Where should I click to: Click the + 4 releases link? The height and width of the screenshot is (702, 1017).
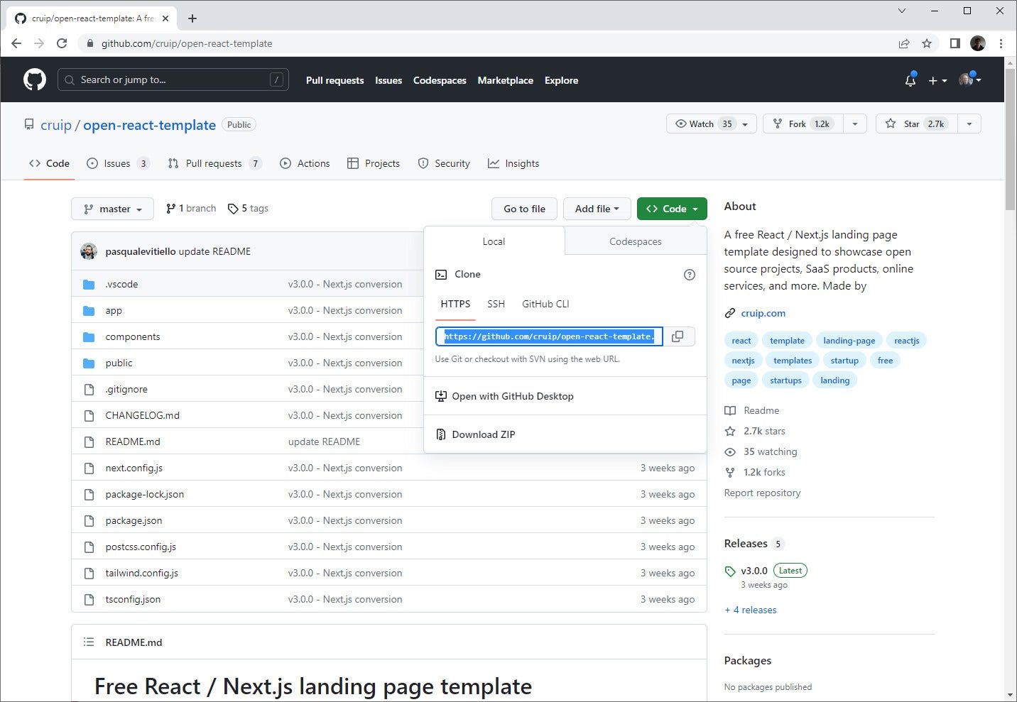pyautogui.click(x=750, y=610)
